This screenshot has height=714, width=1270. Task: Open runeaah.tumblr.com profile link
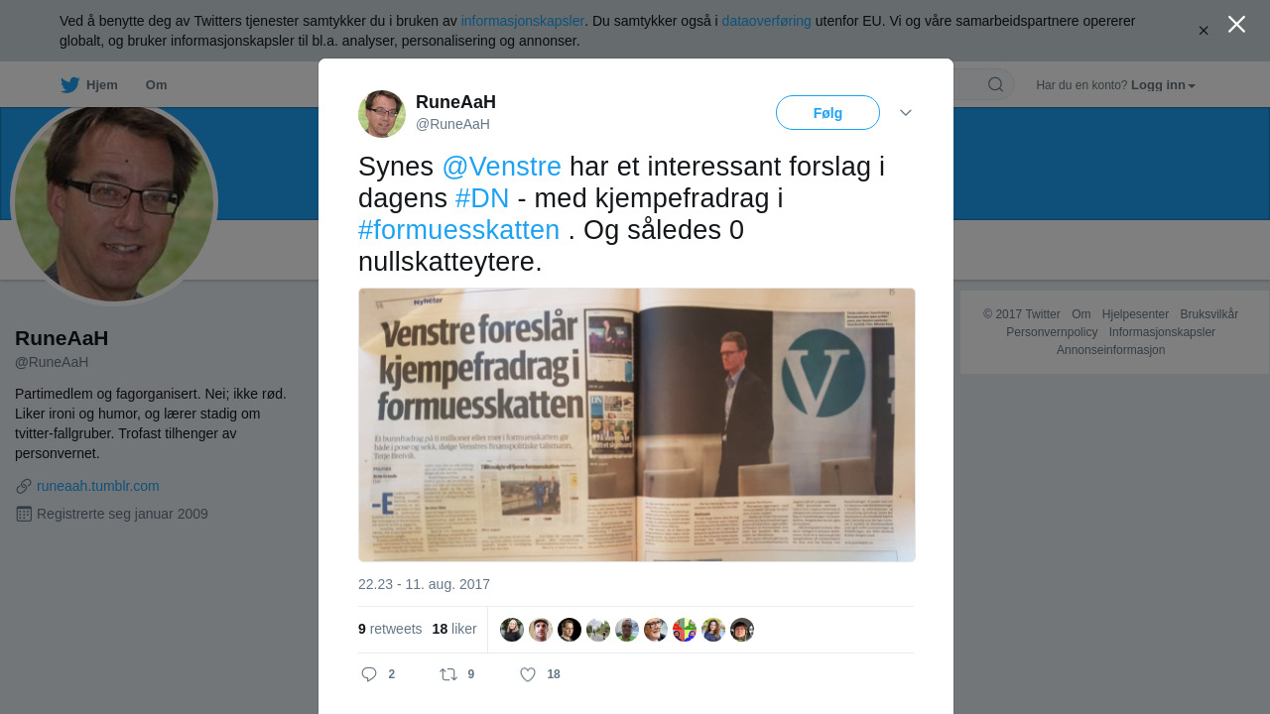98,486
